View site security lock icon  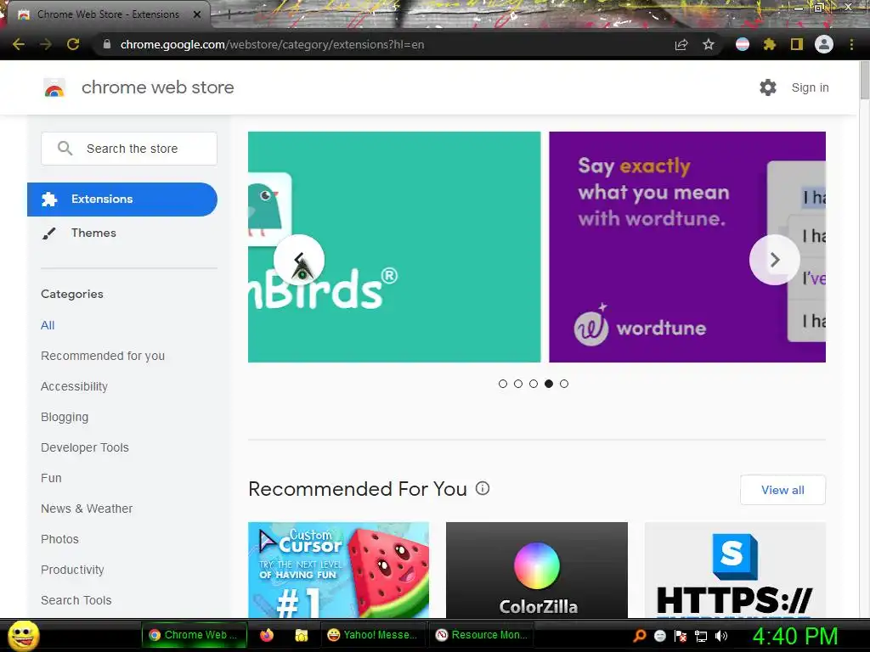107,44
